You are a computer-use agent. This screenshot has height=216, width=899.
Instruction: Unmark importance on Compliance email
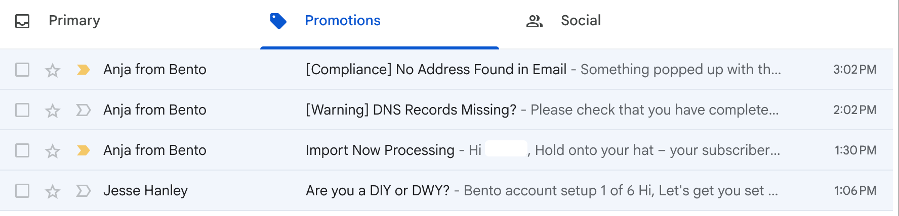pyautogui.click(x=84, y=70)
